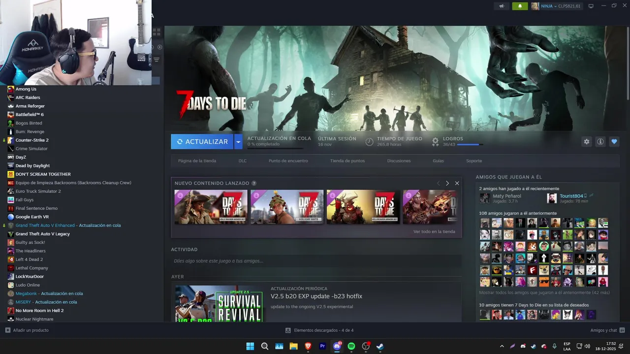The width and height of the screenshot is (630, 354).
Task: Open Discusiones tab
Action: coord(399,161)
